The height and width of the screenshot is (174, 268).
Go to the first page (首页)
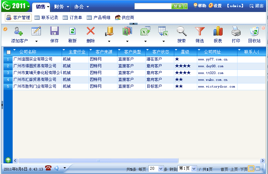[x=224, y=169]
